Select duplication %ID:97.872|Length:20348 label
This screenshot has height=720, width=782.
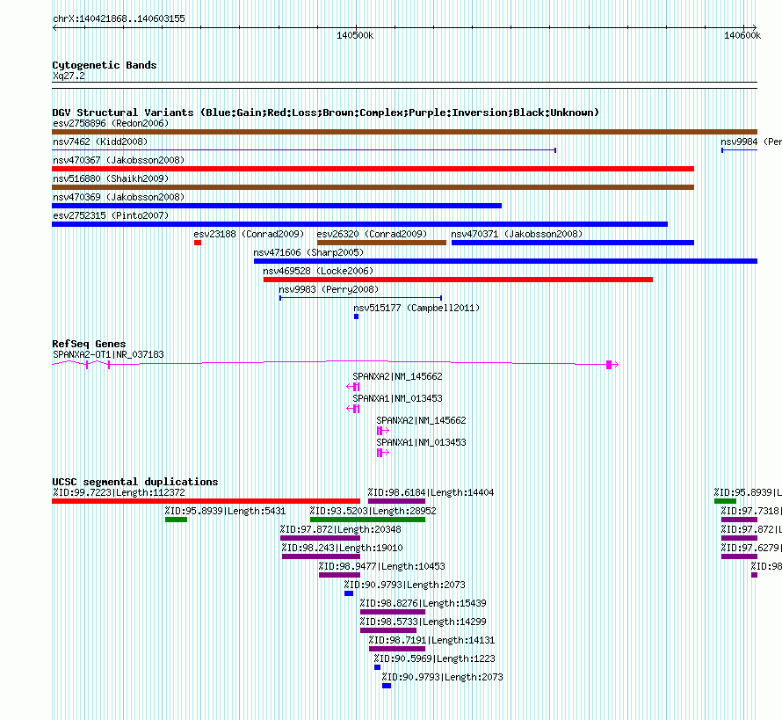(x=341, y=529)
